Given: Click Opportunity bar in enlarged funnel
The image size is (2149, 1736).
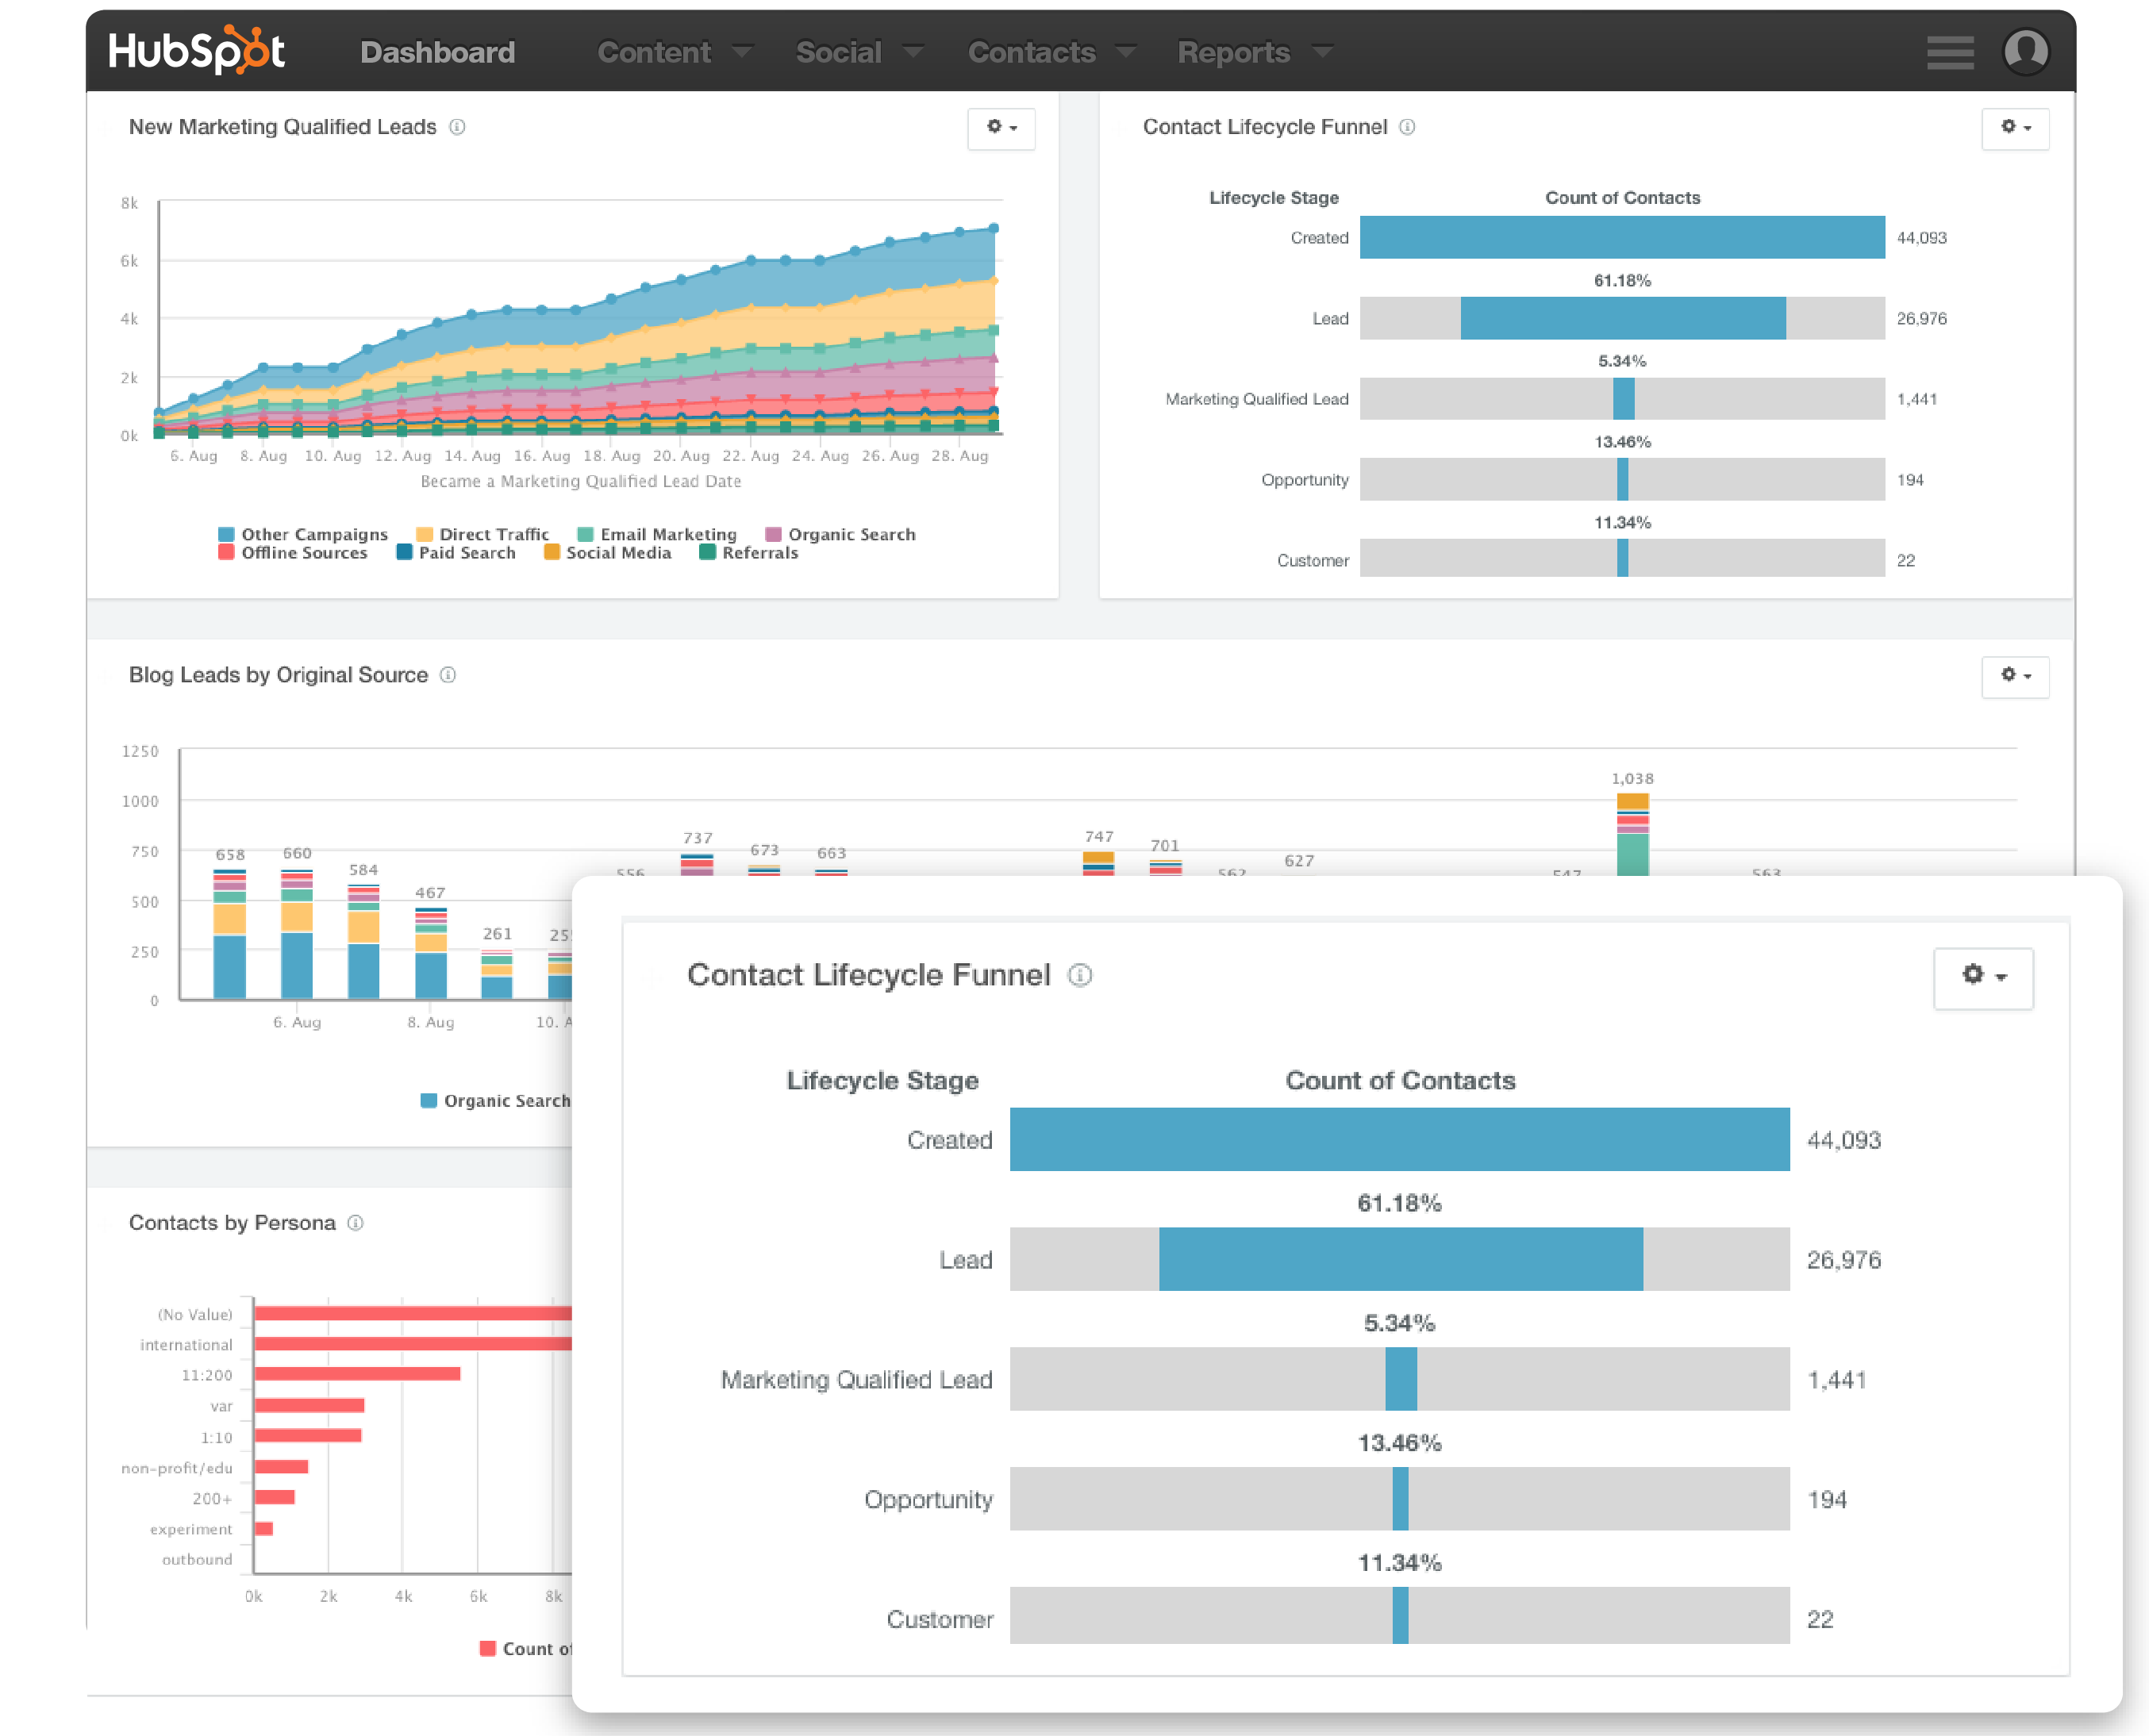Looking at the screenshot, I should (x=1399, y=1499).
